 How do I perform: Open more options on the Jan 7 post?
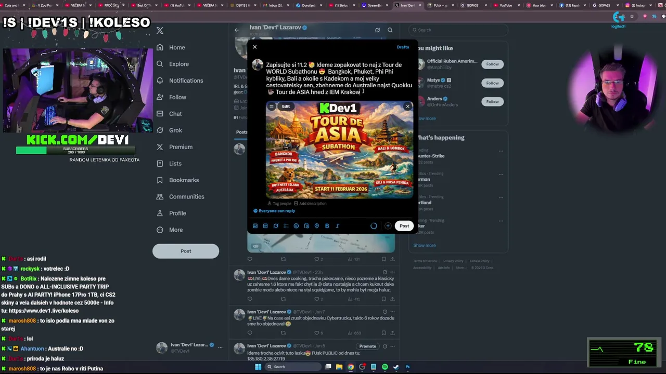click(x=392, y=312)
